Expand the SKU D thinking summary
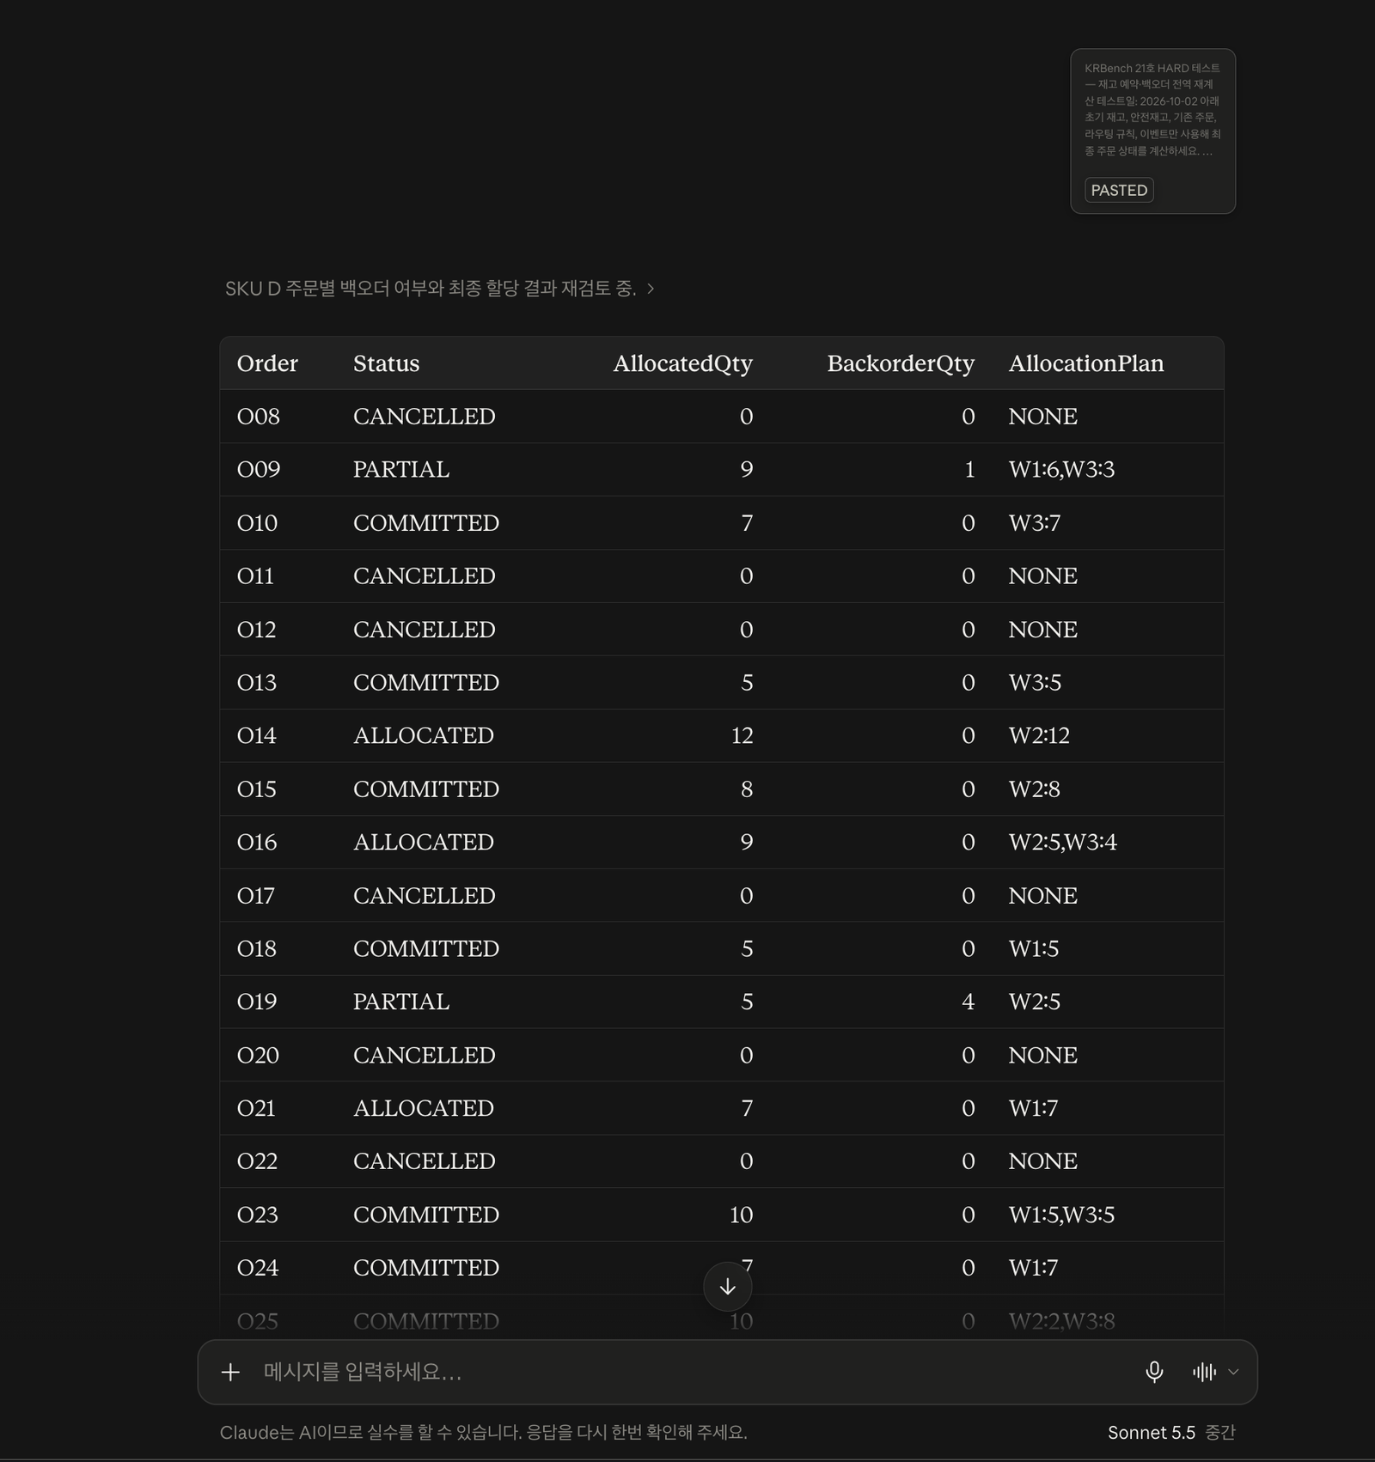 439,289
